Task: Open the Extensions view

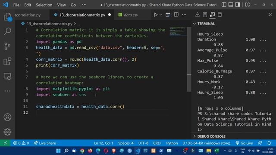Action: pos(7,61)
